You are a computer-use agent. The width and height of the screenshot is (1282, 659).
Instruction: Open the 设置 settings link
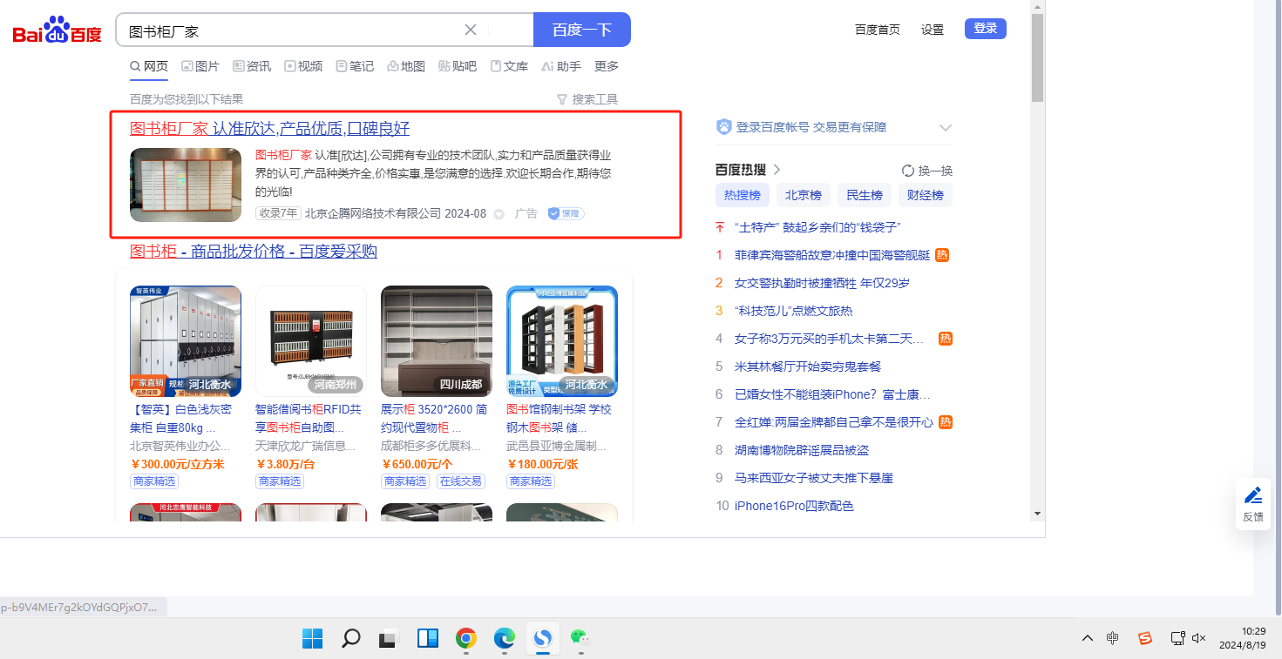[x=933, y=30]
